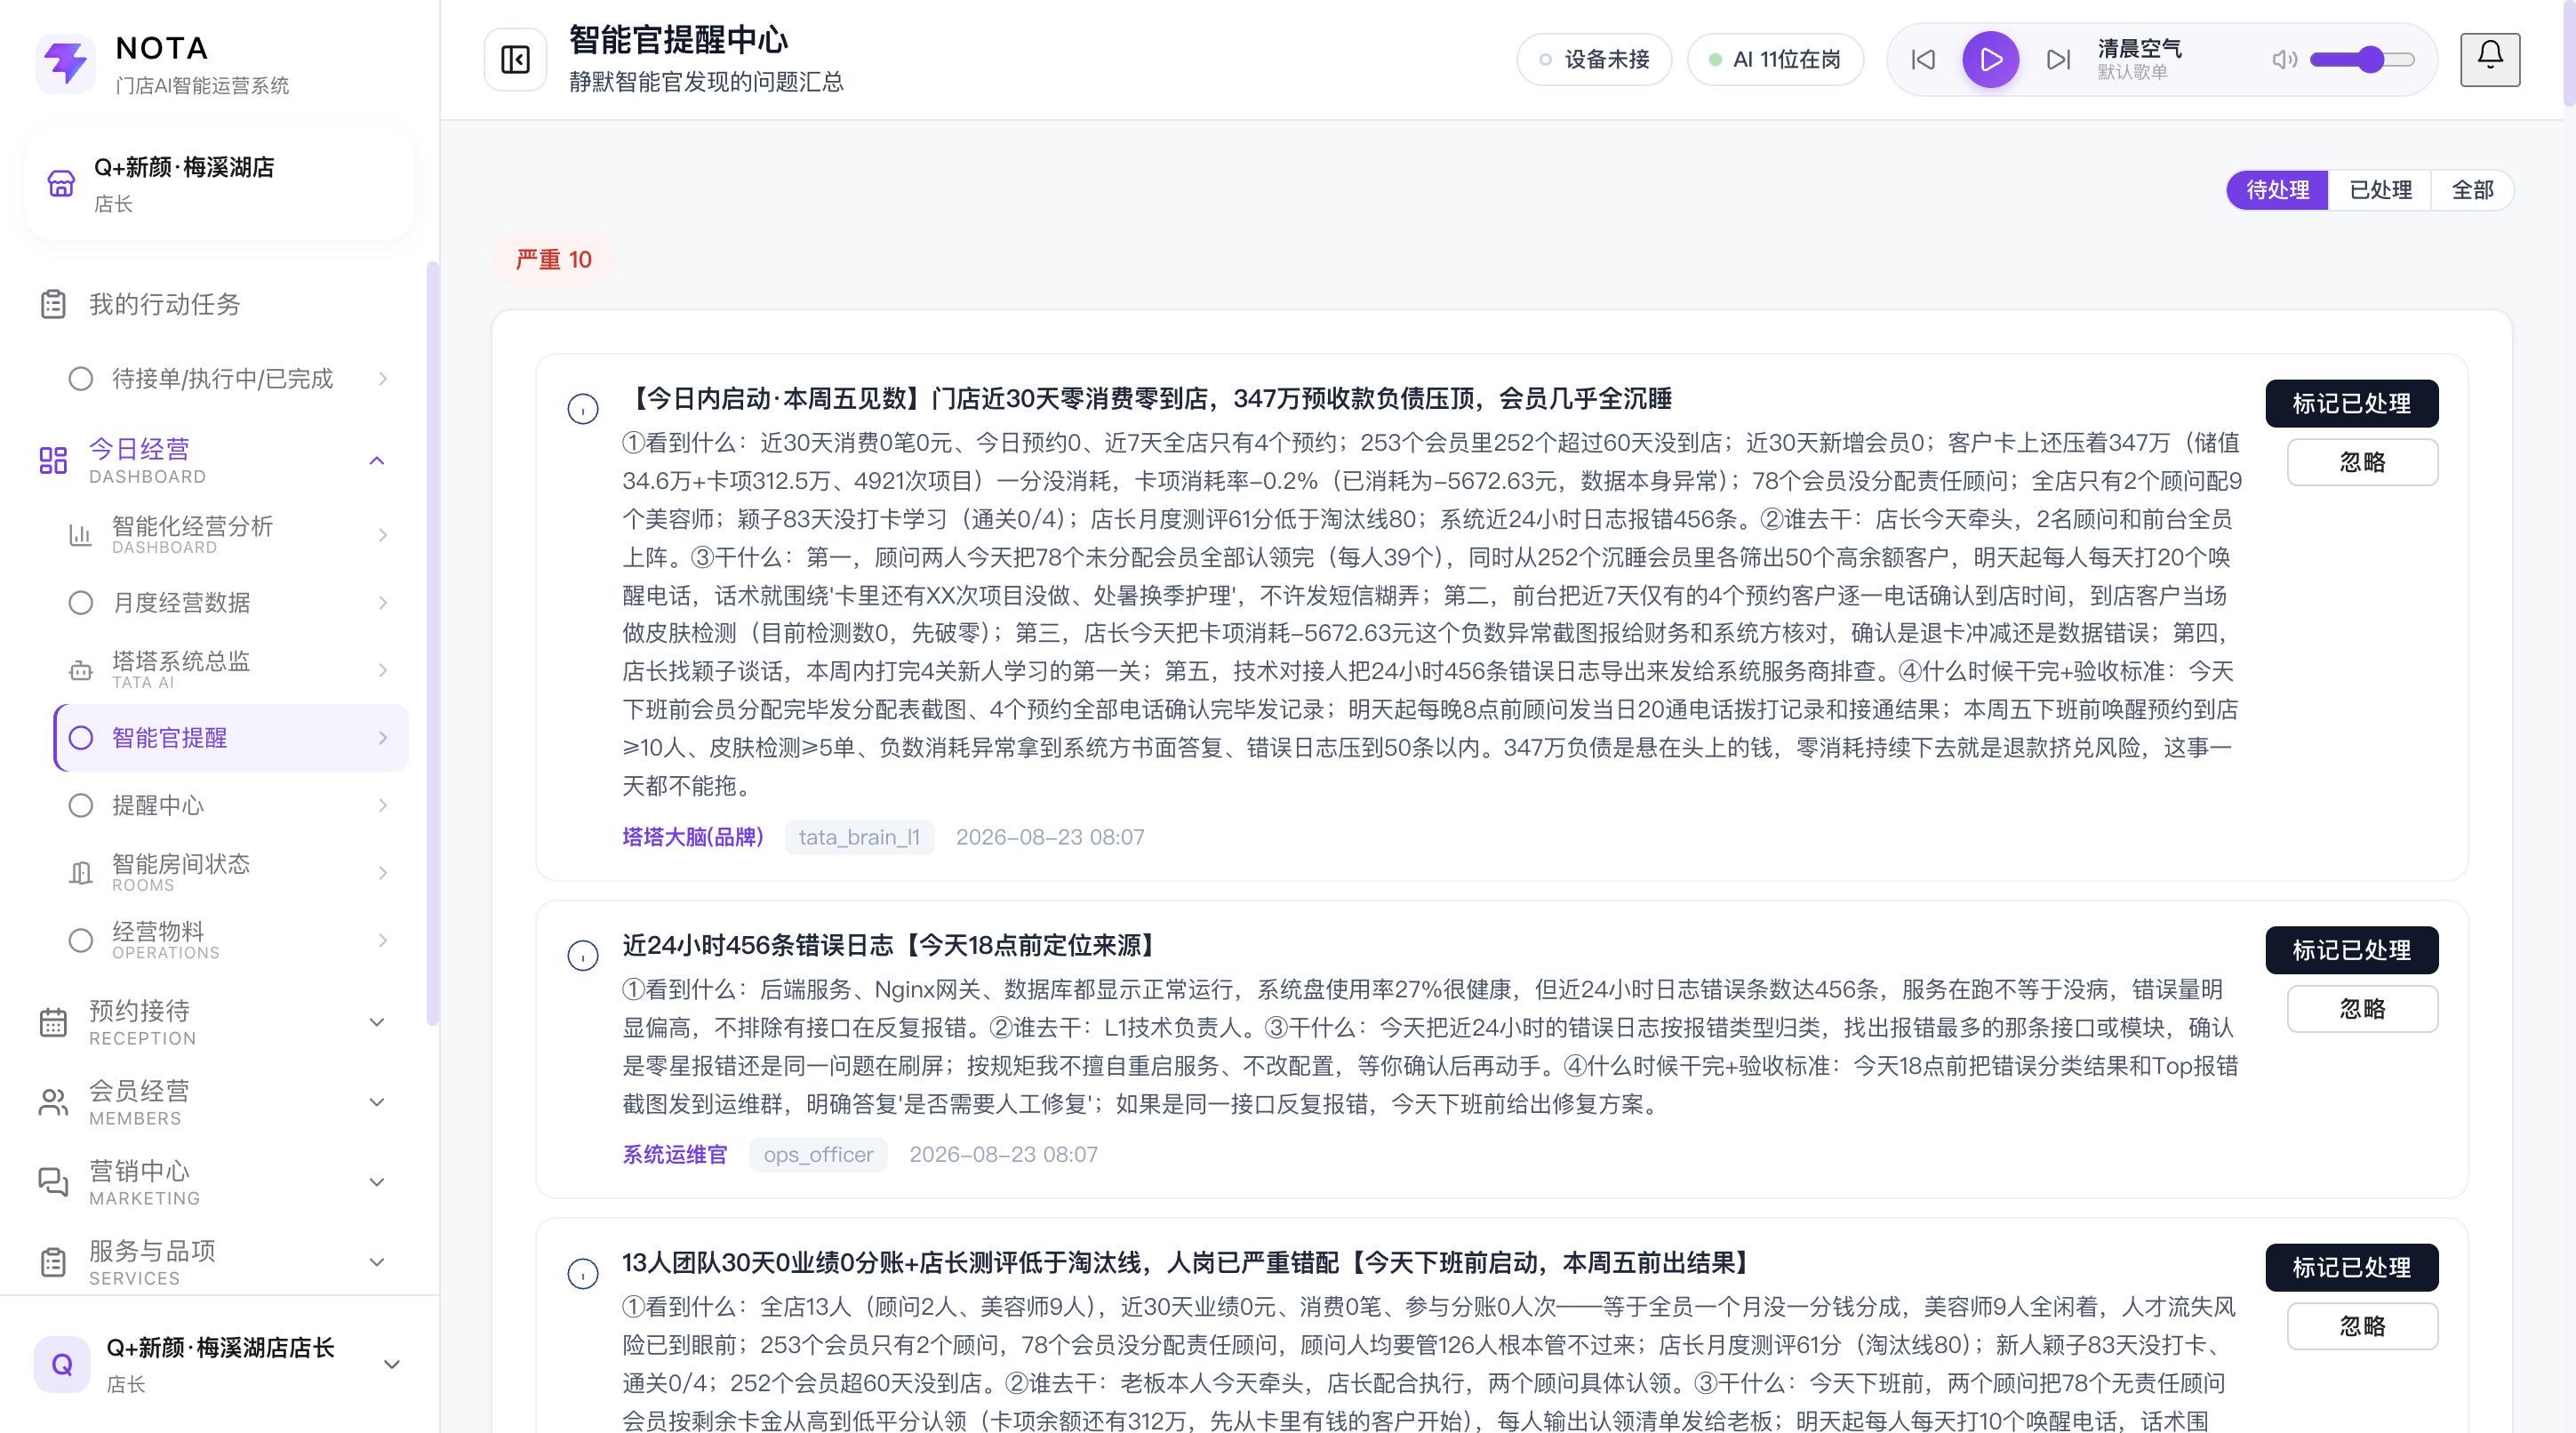Click the 营销中心 chat bubbles icon
The width and height of the screenshot is (2576, 1433).
[x=53, y=1182]
